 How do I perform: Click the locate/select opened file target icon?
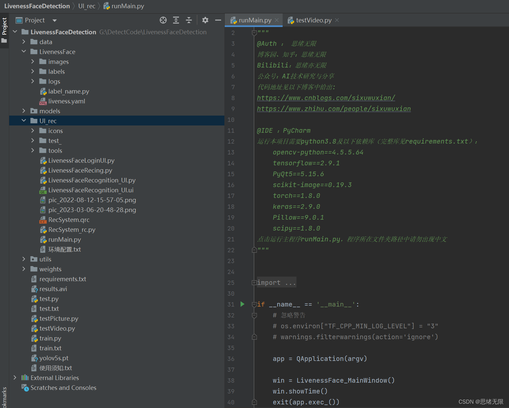pos(163,20)
